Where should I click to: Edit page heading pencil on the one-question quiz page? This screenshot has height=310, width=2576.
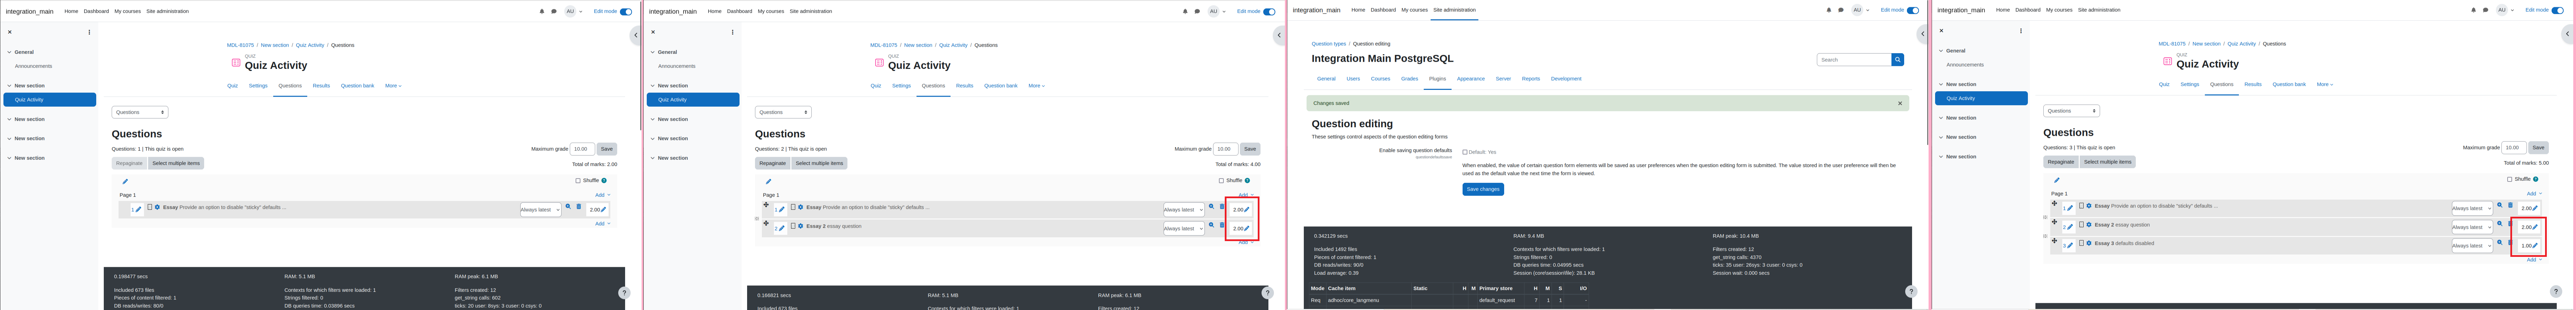pyautogui.click(x=125, y=181)
